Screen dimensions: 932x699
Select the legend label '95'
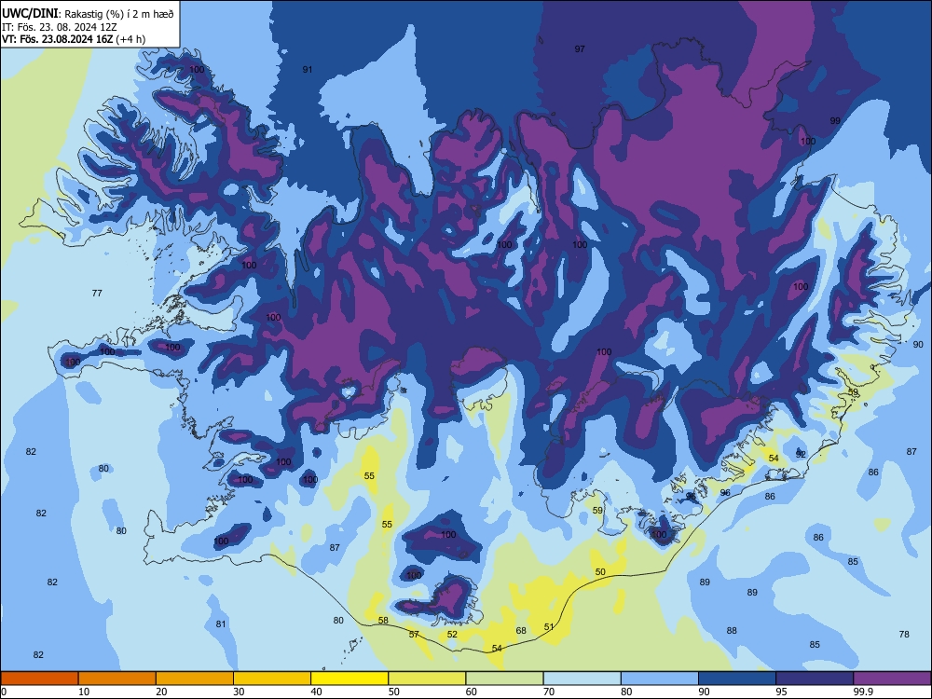pyautogui.click(x=782, y=692)
